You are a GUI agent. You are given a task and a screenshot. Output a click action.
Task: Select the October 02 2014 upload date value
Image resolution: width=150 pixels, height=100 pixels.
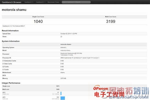69,34
